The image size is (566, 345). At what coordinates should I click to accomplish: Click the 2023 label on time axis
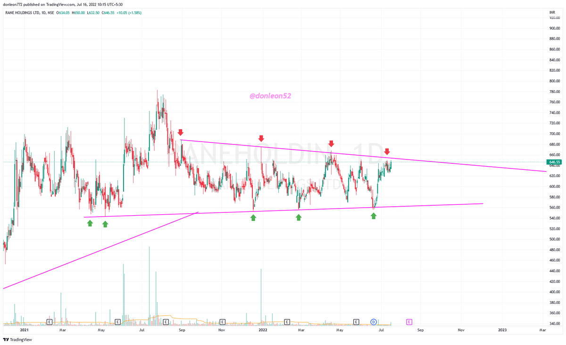click(502, 331)
